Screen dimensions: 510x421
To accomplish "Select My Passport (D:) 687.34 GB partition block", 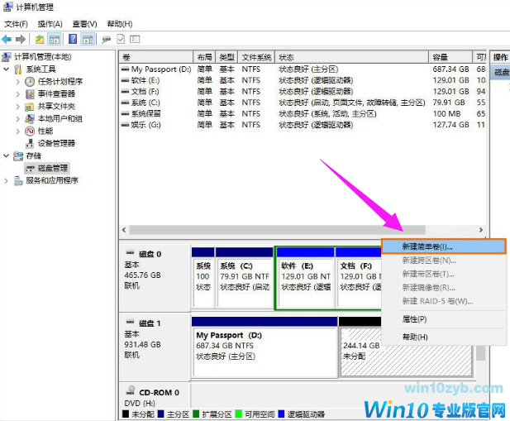I will 265,347.
